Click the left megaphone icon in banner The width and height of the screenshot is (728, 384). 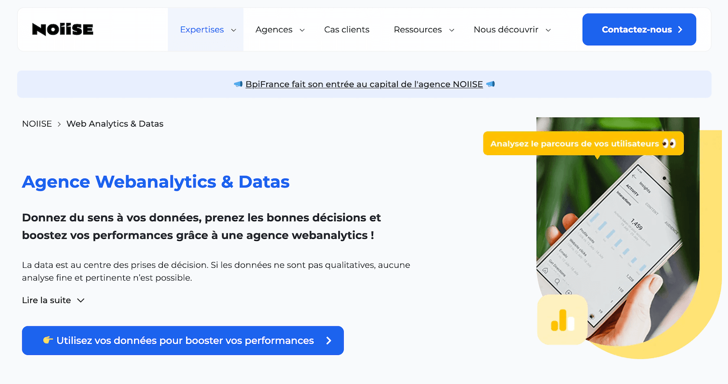pyautogui.click(x=238, y=84)
